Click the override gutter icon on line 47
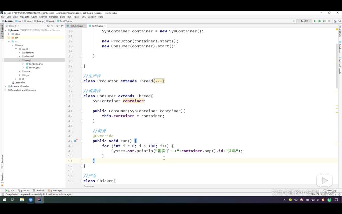Screen dimensions: 342x214 coord(76,141)
